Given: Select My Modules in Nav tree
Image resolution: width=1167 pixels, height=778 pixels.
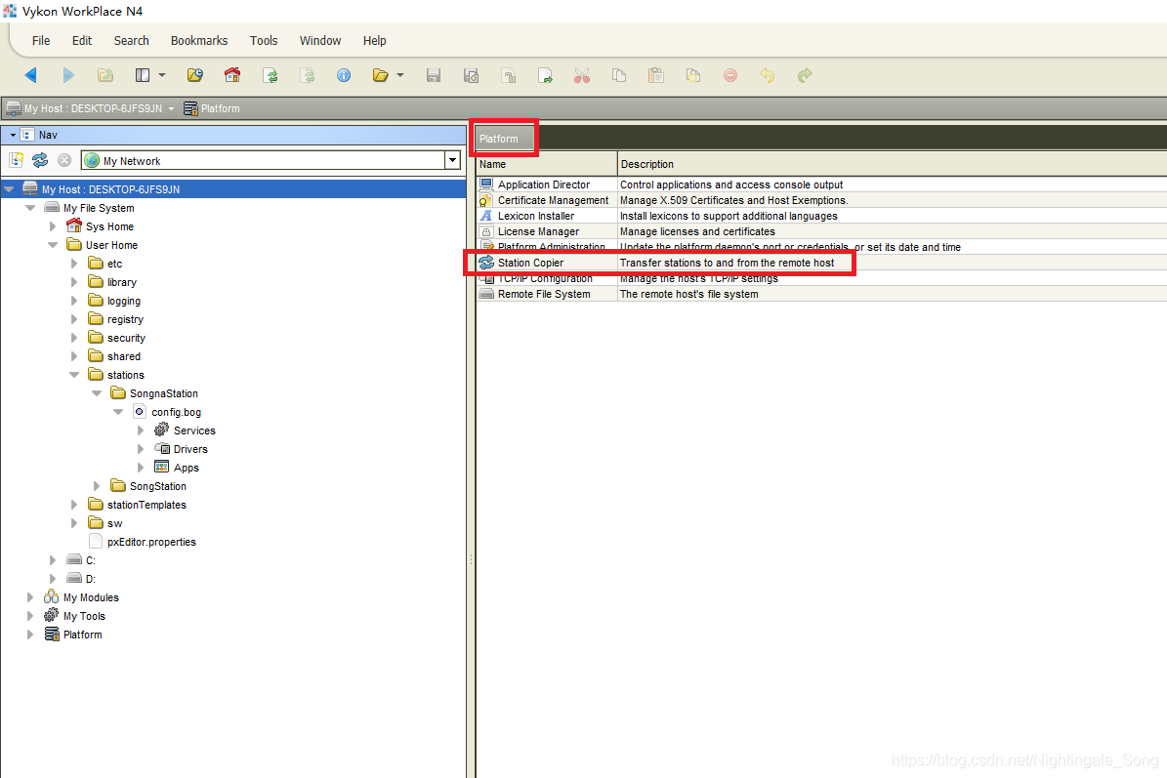Looking at the screenshot, I should click(81, 598).
